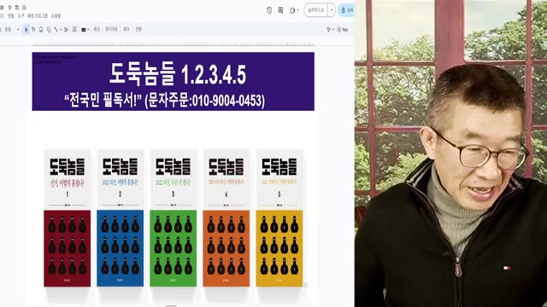
Task: Open the 맞춤 zoom level dropdown
Action: (11, 30)
